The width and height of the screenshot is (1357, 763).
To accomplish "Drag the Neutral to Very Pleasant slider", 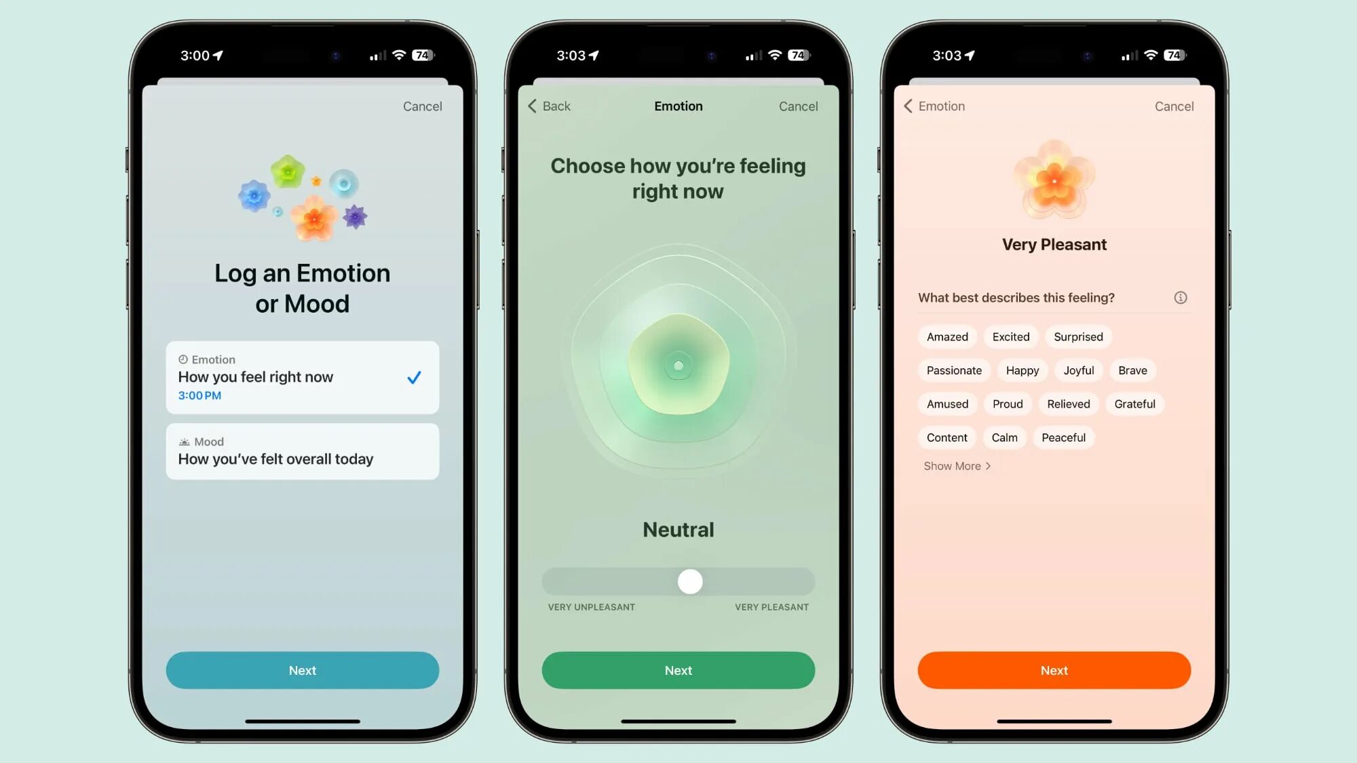I will pos(691,581).
